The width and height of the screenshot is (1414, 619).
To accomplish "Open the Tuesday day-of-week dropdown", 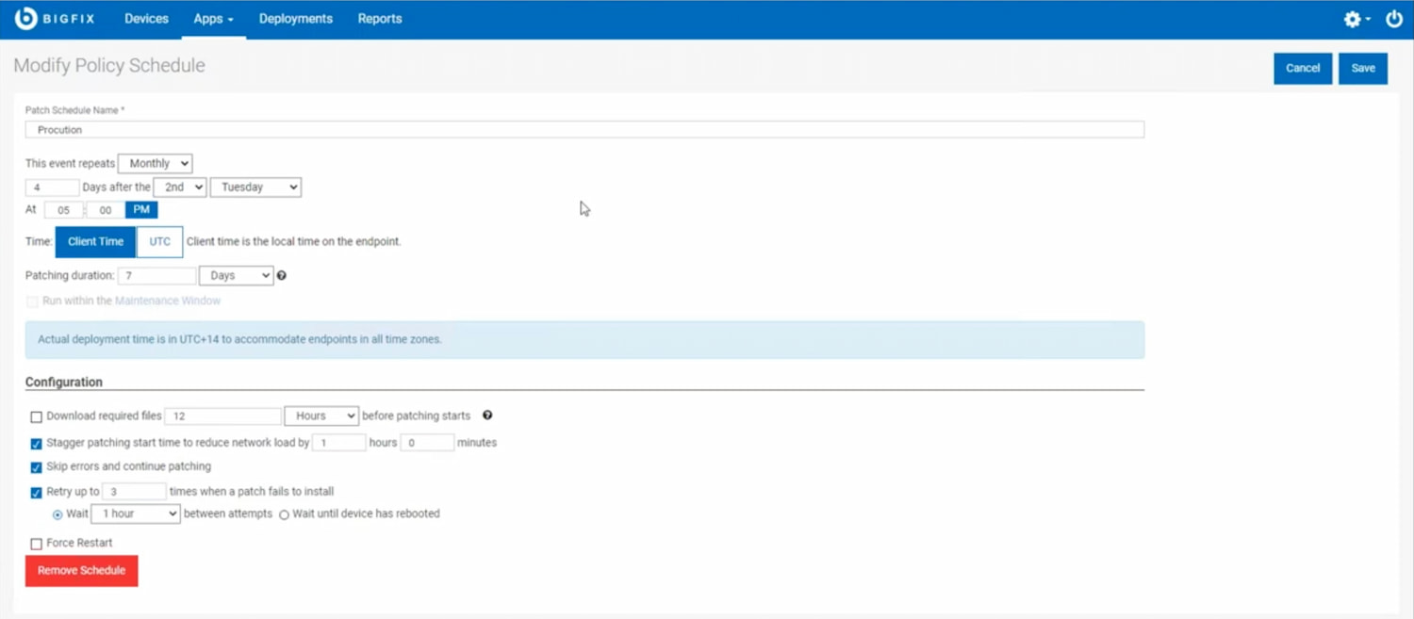I will [x=255, y=187].
